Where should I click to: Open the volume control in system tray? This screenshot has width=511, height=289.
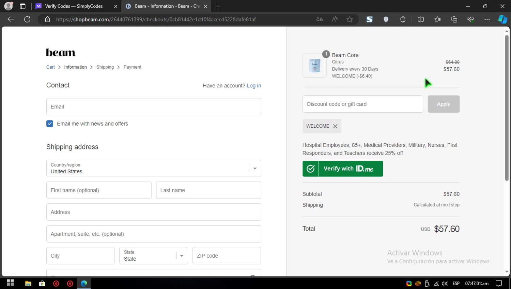445,284
